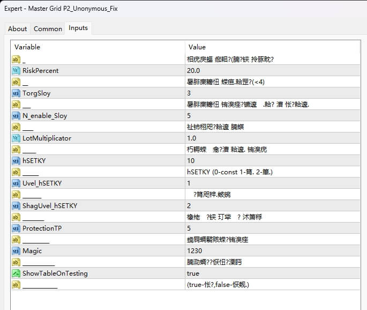This screenshot has height=310, width=367.
Task: Click the description value ending with '(<4)'
Action: [x=226, y=82]
